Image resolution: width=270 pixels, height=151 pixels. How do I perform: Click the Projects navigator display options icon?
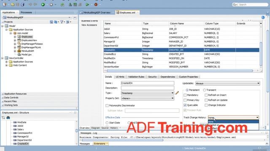[x=68, y=22]
